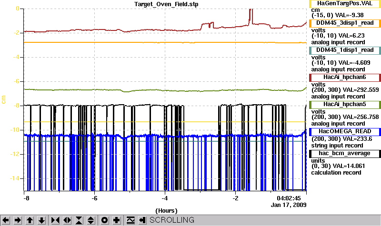
Task: Click the 04:02:45 time axis label
Action: click(x=289, y=198)
